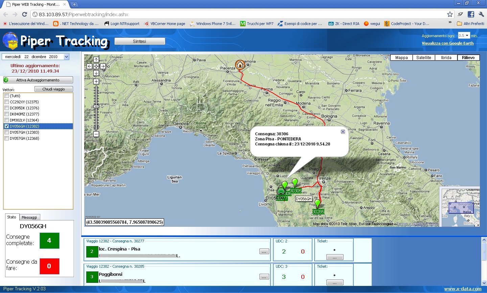Check the CC292XY (12375) vehicle checkbox

coord(6,102)
